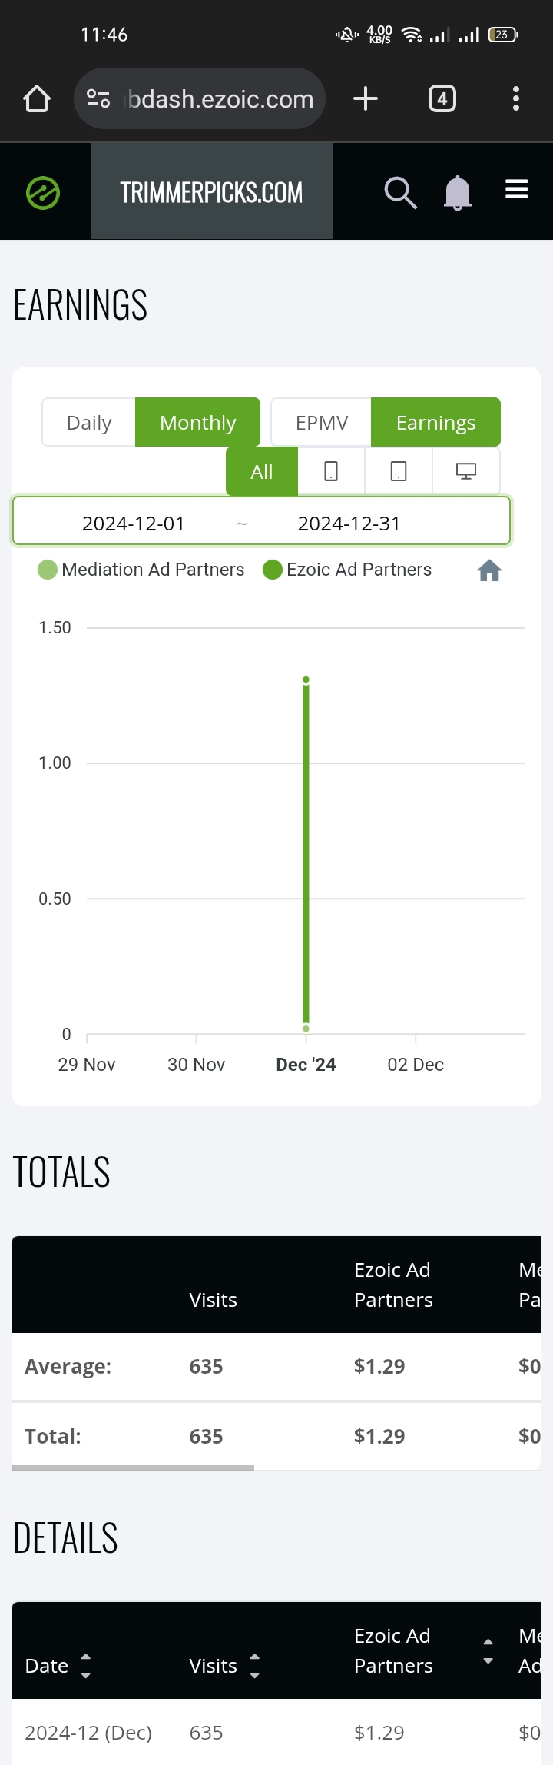Screen dimensions: 553x1765
Task: Filter by tablet device icon
Action: coord(399,471)
